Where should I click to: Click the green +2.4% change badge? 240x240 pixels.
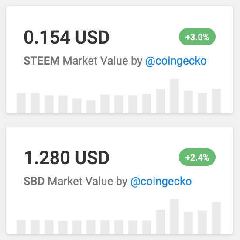(197, 157)
